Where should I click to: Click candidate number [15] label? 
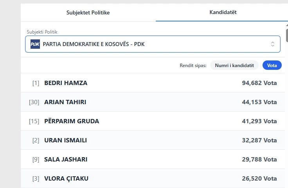(x=34, y=121)
